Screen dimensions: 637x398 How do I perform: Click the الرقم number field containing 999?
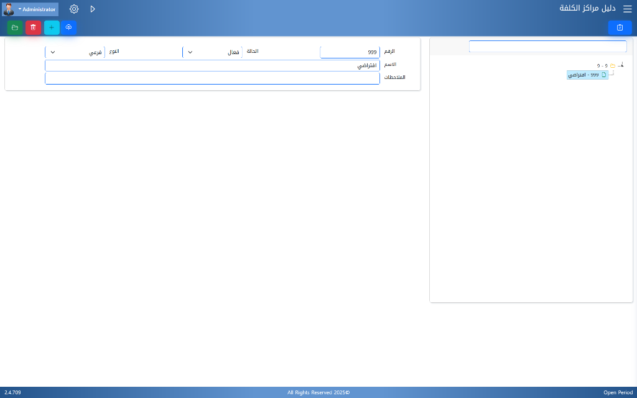[350, 52]
